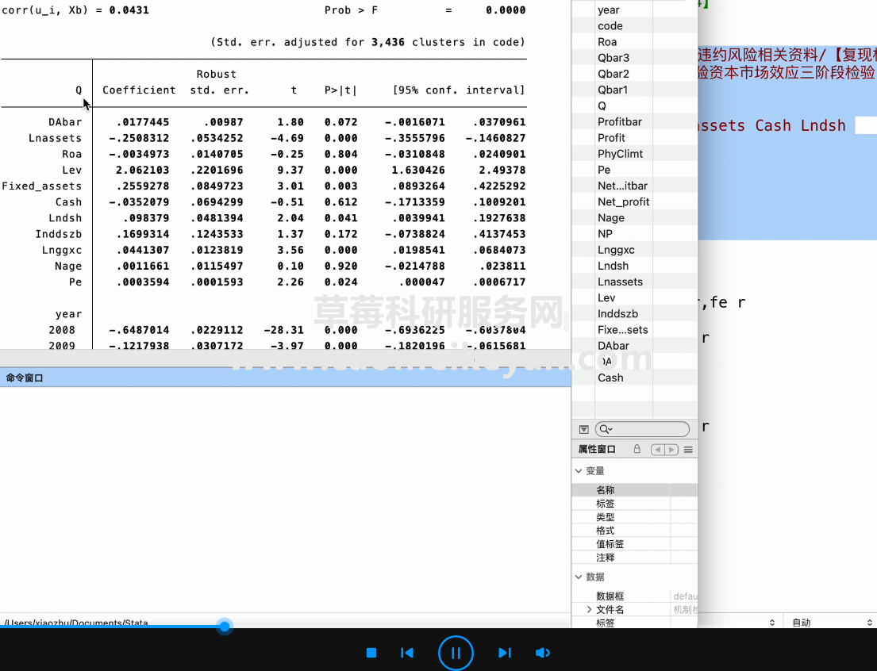Image resolution: width=877 pixels, height=671 pixels.
Task: Open the variable filter icon beside the search box
Action: [584, 429]
